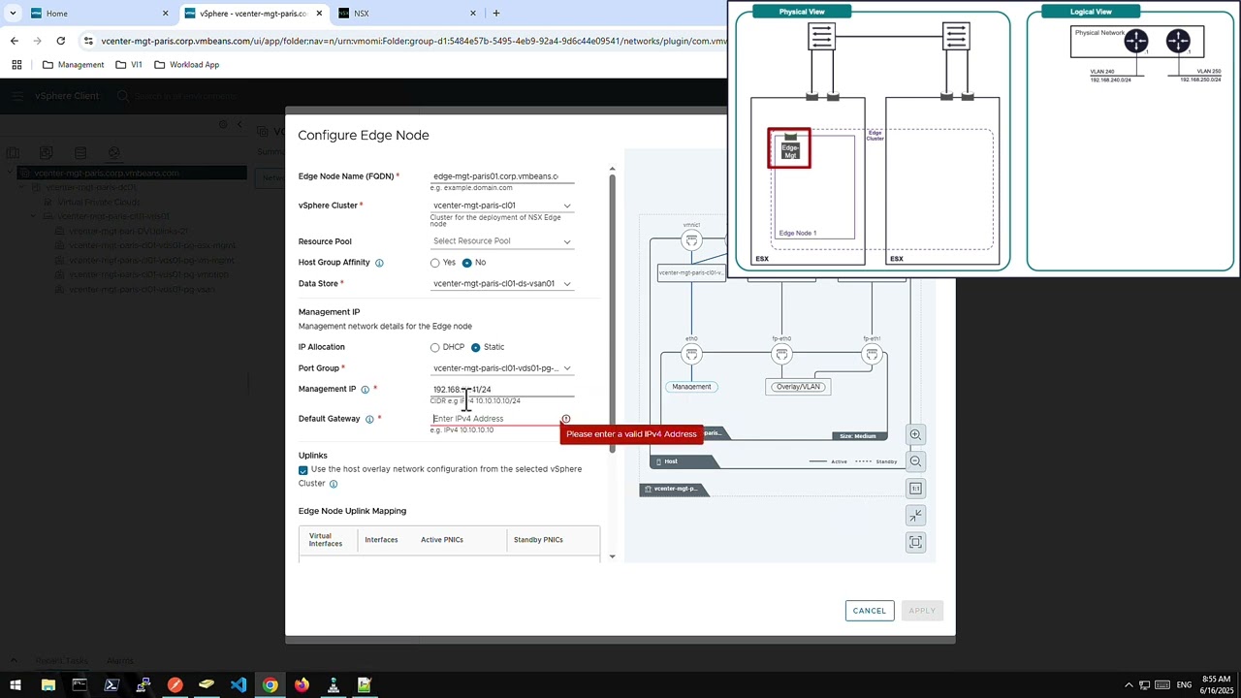
Task: Click the Default Gateway error warning icon
Action: click(566, 419)
